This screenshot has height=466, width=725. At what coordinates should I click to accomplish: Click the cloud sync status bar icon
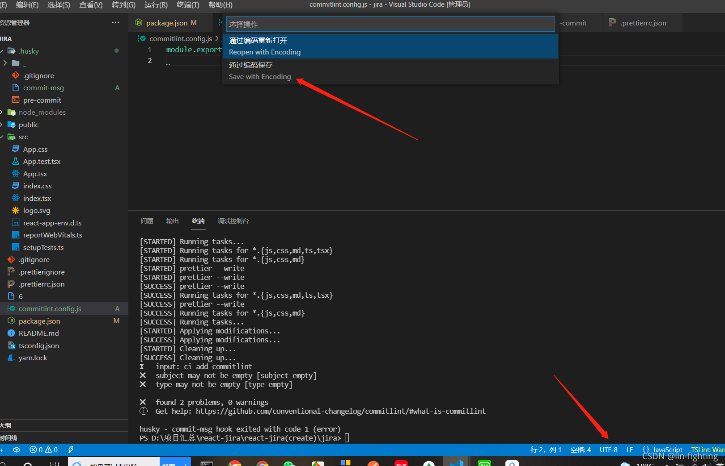tap(17, 450)
